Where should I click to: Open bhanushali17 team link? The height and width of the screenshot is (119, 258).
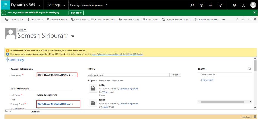click(x=208, y=80)
